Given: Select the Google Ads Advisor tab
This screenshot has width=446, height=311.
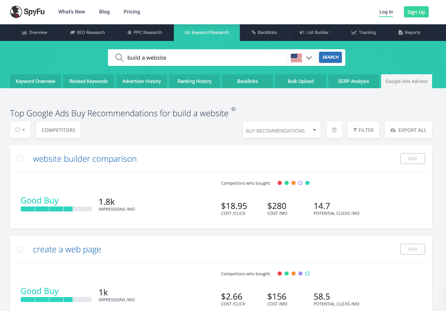Looking at the screenshot, I should coord(406,81).
